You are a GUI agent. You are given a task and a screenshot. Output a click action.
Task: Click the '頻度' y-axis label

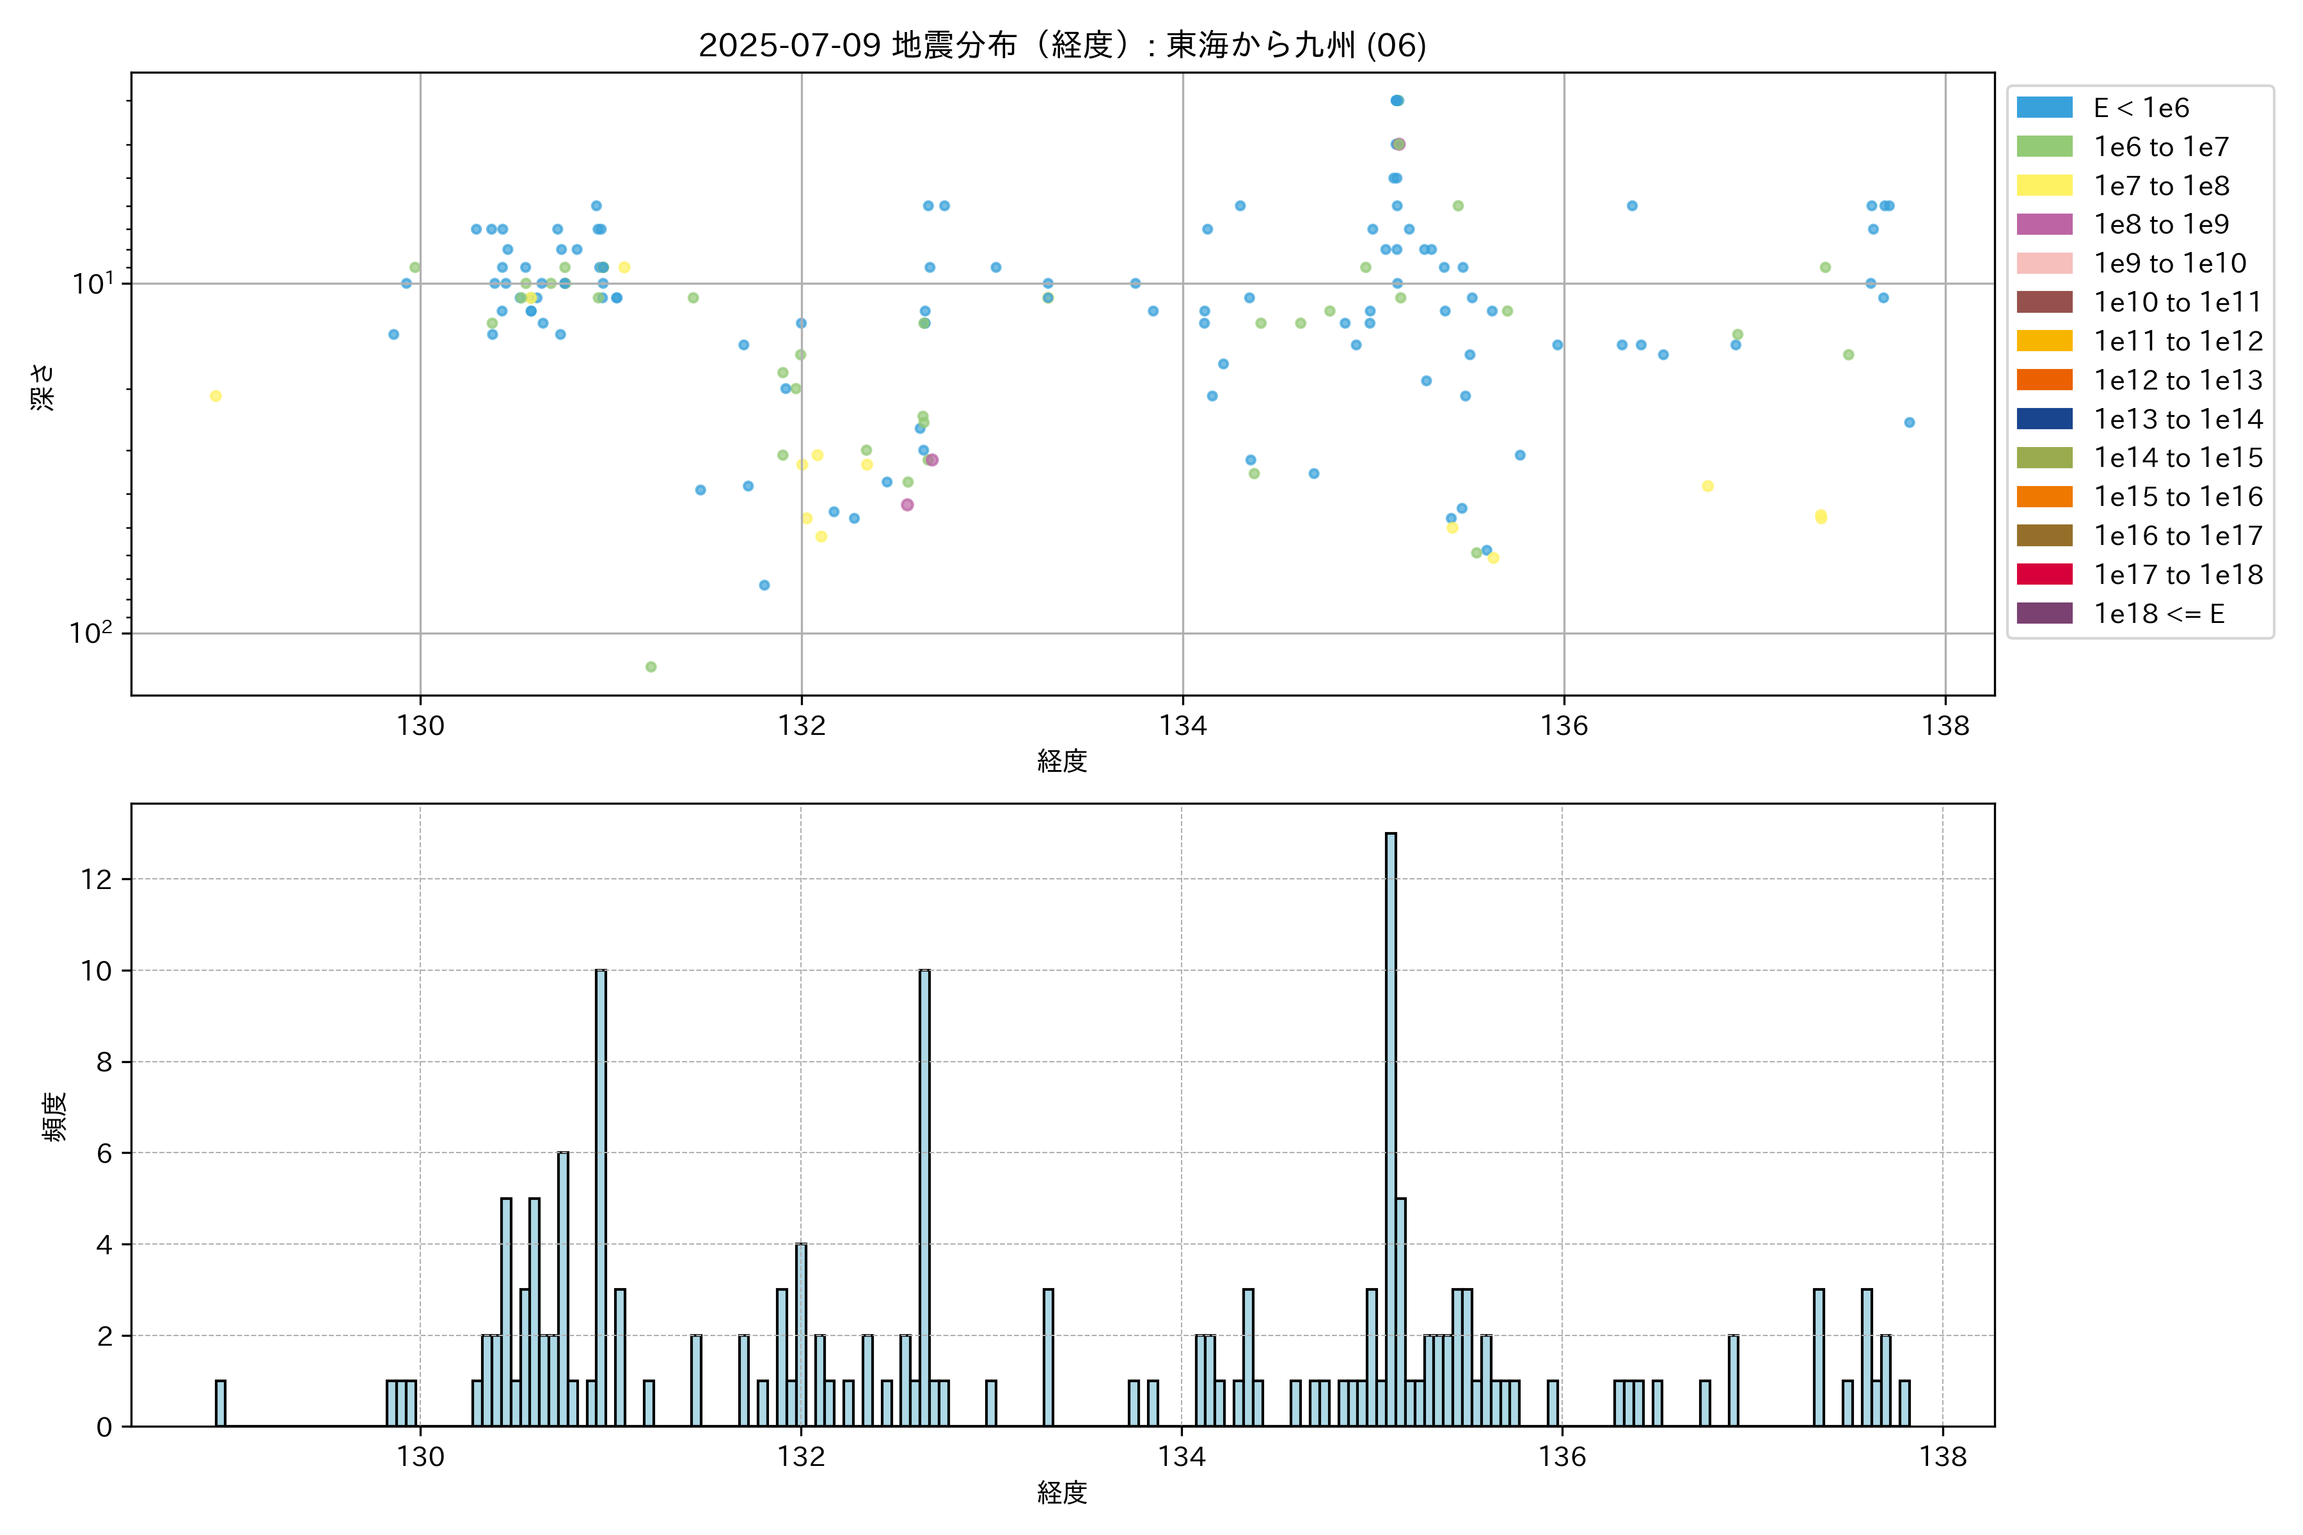tap(55, 1117)
